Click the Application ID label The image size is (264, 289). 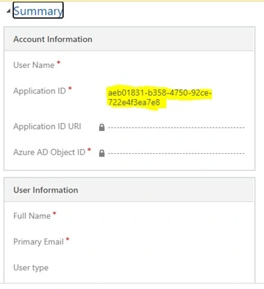point(39,91)
